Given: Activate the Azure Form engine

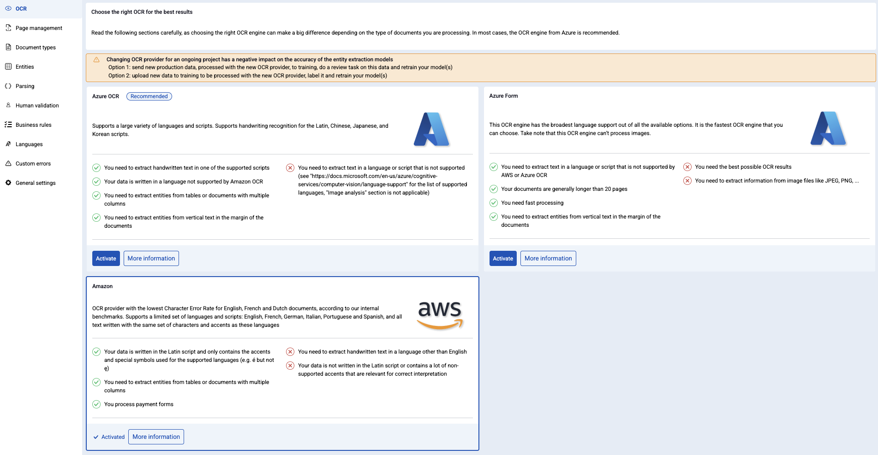Looking at the screenshot, I should pos(503,259).
